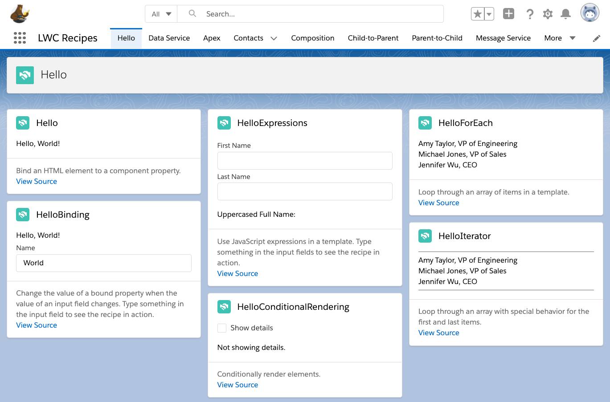Image resolution: width=610 pixels, height=402 pixels.
Task: Open Setup via the gear icon
Action: click(548, 14)
